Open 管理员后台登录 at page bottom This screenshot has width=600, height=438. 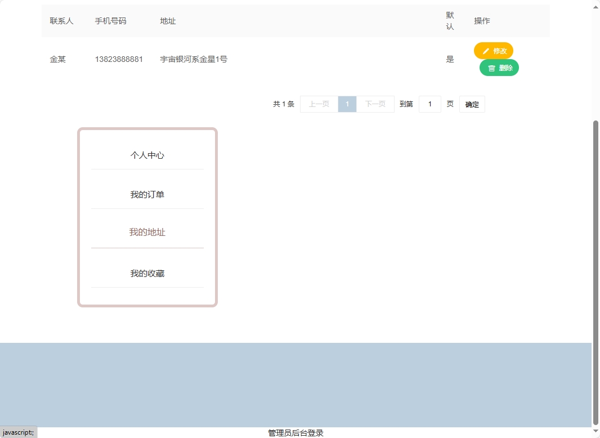point(294,432)
